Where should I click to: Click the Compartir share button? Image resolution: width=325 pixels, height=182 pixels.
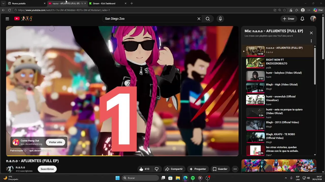(174, 169)
